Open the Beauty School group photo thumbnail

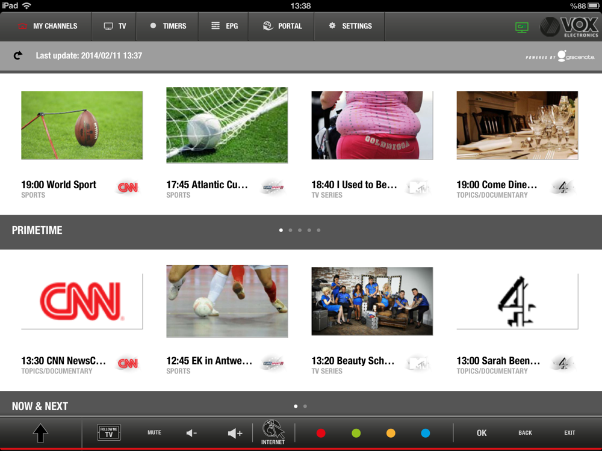(x=372, y=301)
